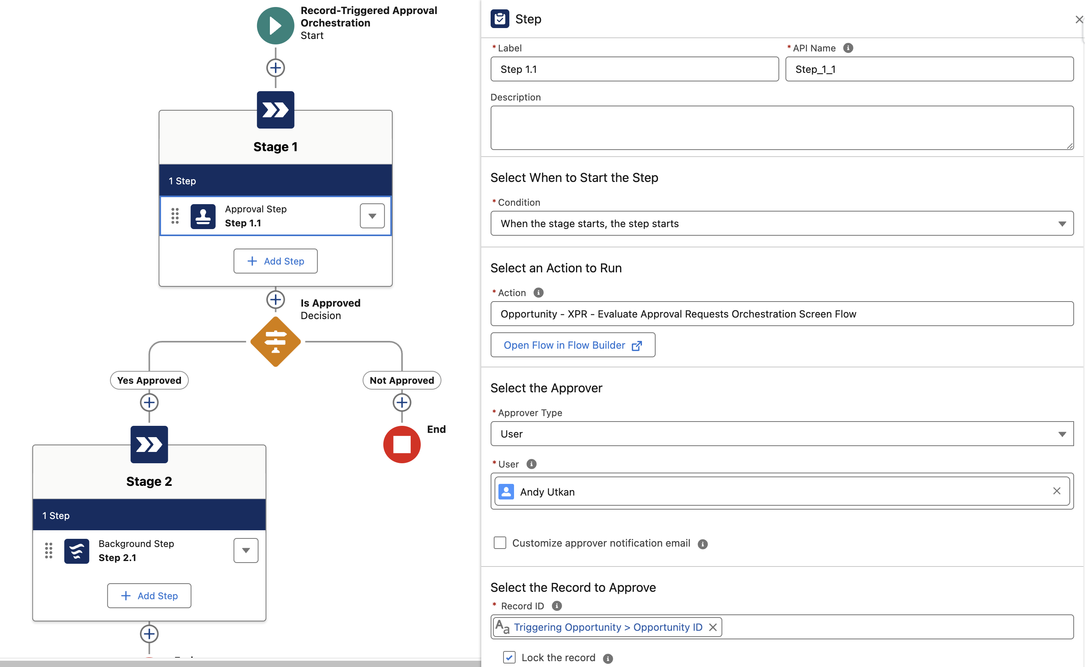Screen dimensions: 1085x667
Task: Expand the Step 2.1 options menu arrow
Action: click(246, 550)
